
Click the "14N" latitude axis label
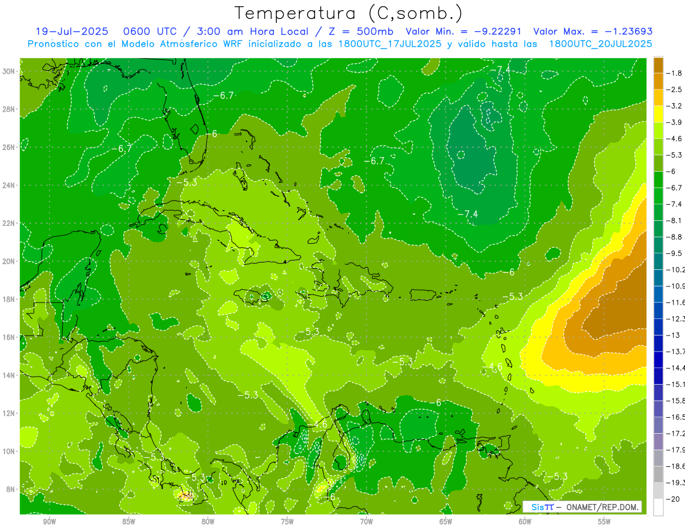9,375
